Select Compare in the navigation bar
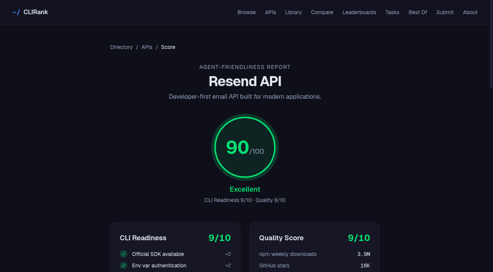This screenshot has height=272, width=493. [x=322, y=12]
